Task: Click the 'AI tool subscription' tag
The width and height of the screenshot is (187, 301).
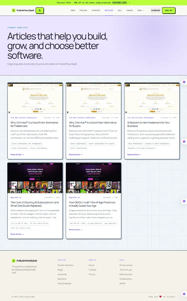Action: pyautogui.click(x=39, y=223)
